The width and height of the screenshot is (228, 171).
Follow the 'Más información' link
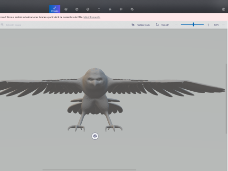pyautogui.click(x=92, y=17)
